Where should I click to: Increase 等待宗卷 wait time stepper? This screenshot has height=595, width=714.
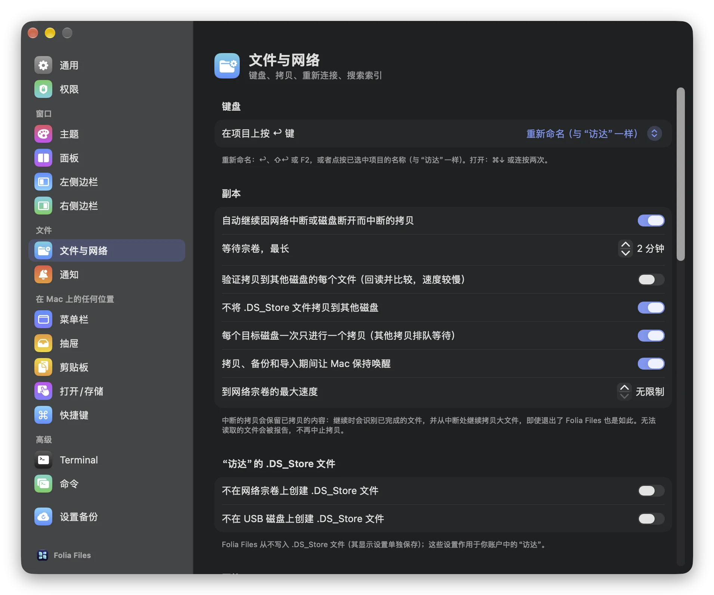point(625,244)
